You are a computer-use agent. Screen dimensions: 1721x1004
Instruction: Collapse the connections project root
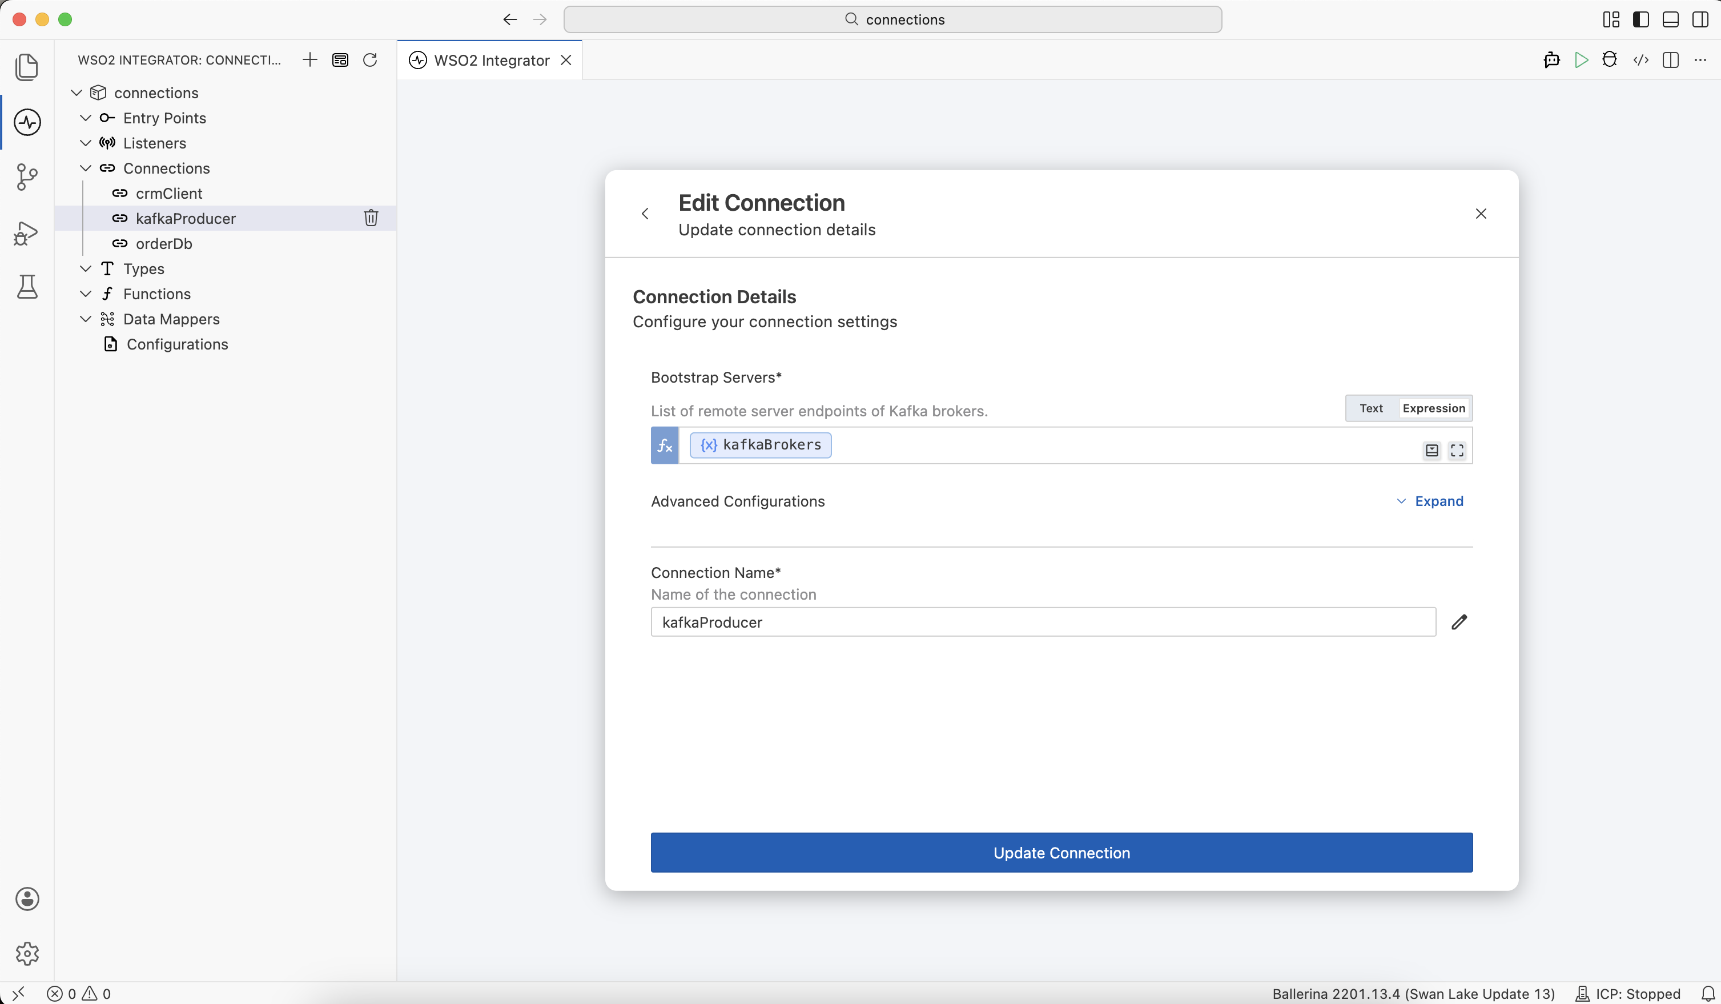click(x=77, y=92)
